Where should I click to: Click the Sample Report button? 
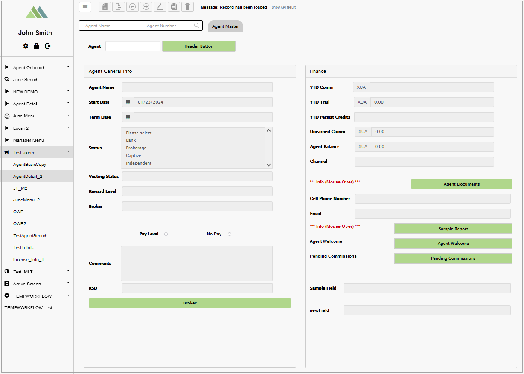[453, 229]
